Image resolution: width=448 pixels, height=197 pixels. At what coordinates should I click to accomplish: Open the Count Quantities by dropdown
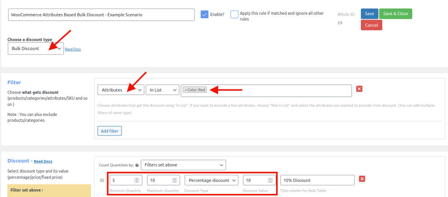[x=183, y=165]
